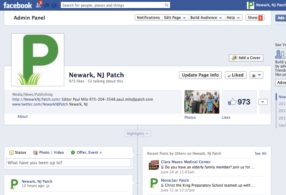Click the thumbs-up 973 likes box
This screenshot has width=286, height=195.
239,102
